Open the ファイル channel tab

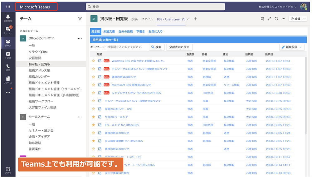[x=147, y=19]
